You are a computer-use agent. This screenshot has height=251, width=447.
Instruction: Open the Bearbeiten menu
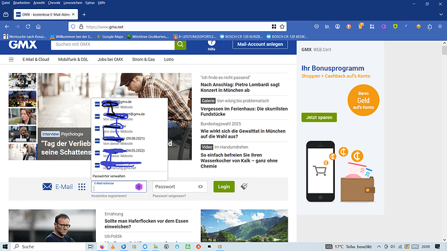[x=21, y=3]
